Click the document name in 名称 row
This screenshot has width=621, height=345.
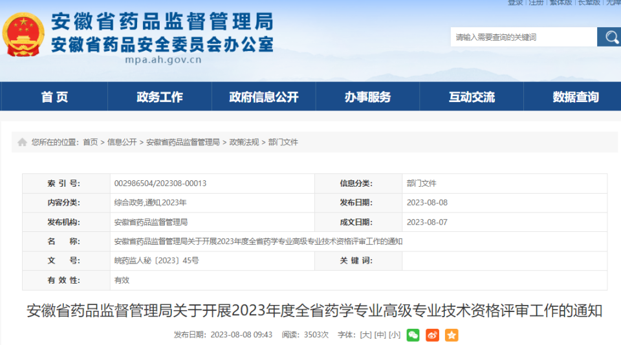(258, 242)
